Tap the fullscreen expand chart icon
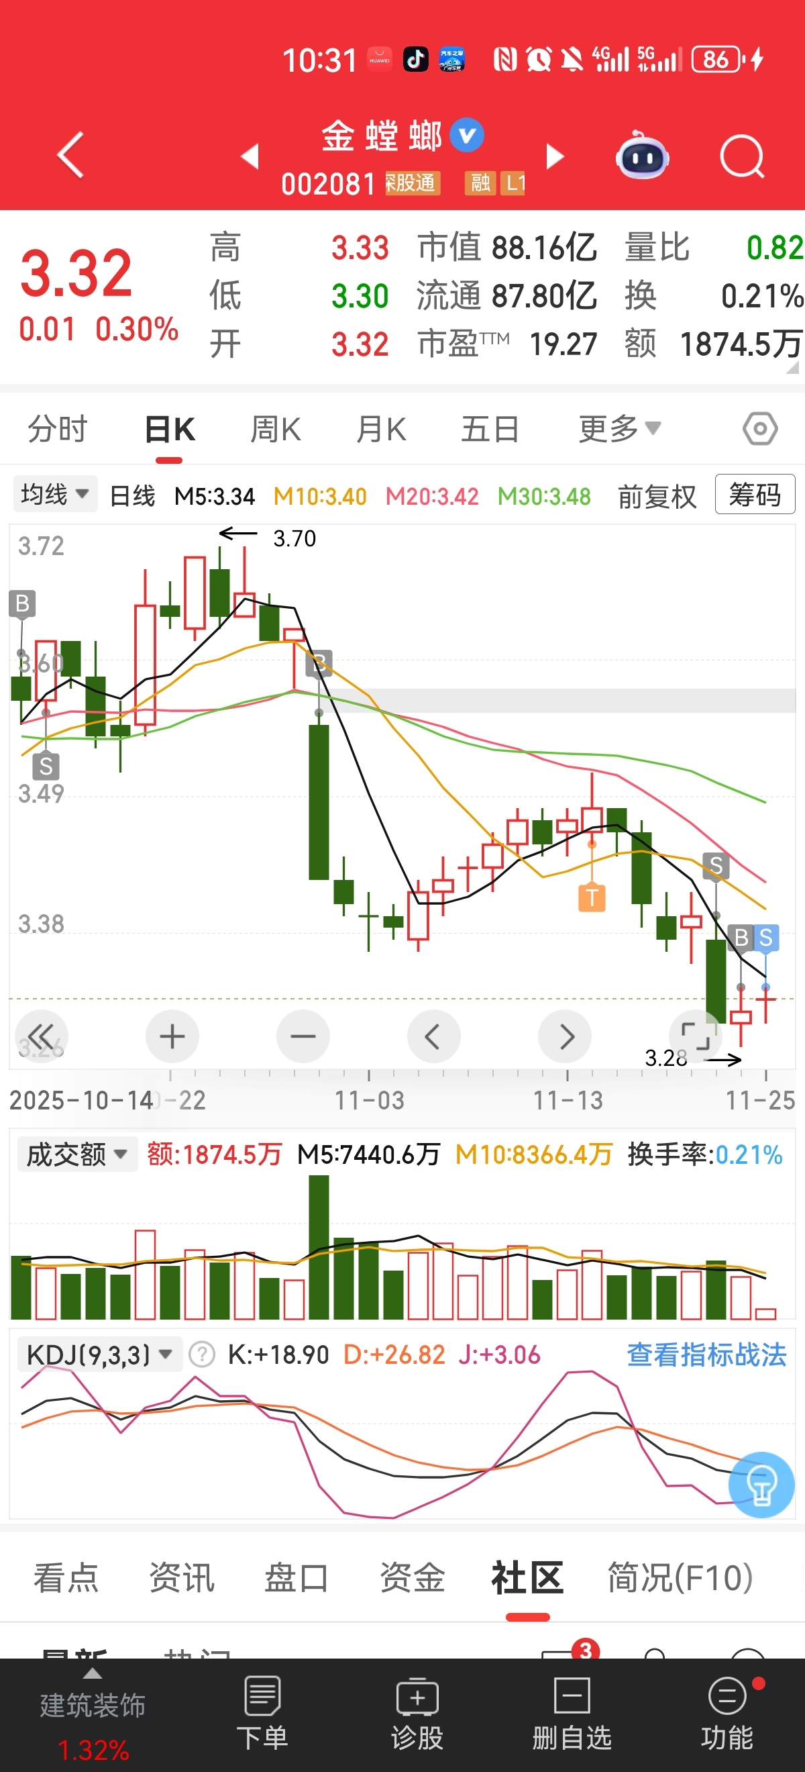The width and height of the screenshot is (805, 1772). 695,1036
